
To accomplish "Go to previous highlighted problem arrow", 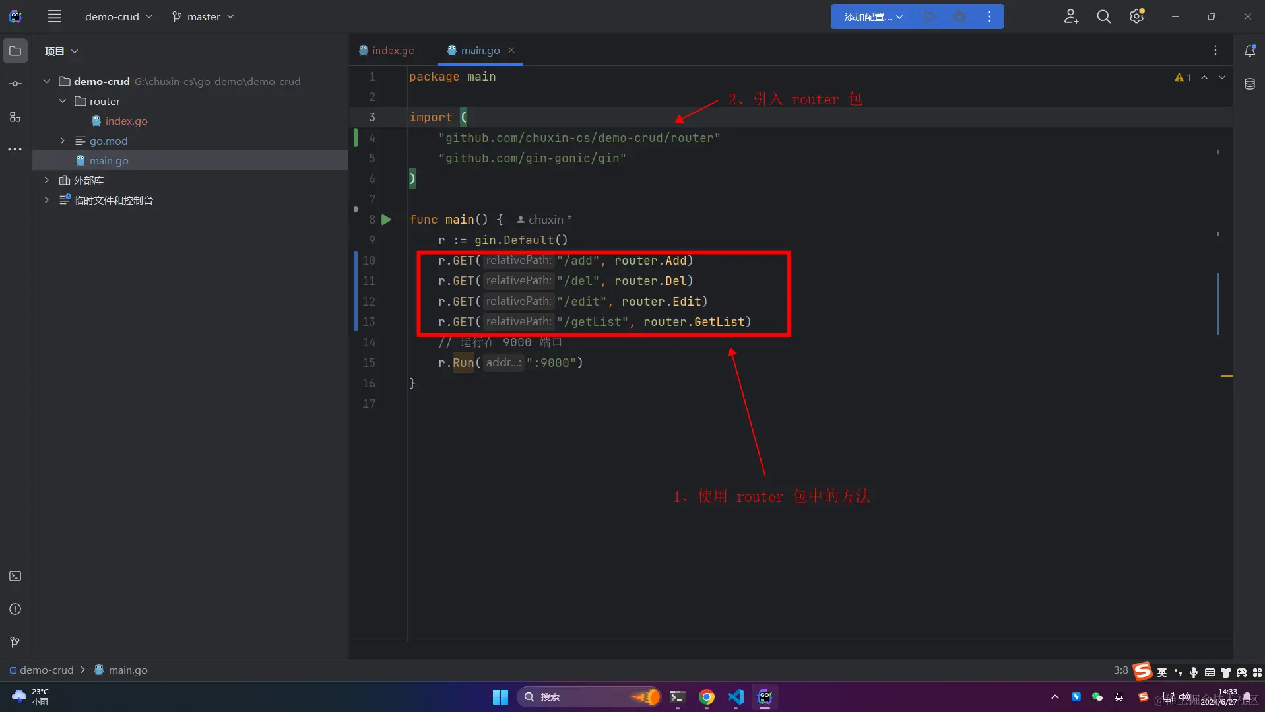I will point(1204,77).
